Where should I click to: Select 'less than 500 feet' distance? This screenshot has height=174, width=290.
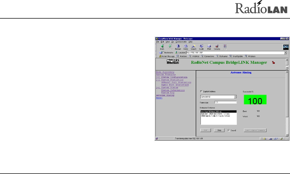point(218,112)
